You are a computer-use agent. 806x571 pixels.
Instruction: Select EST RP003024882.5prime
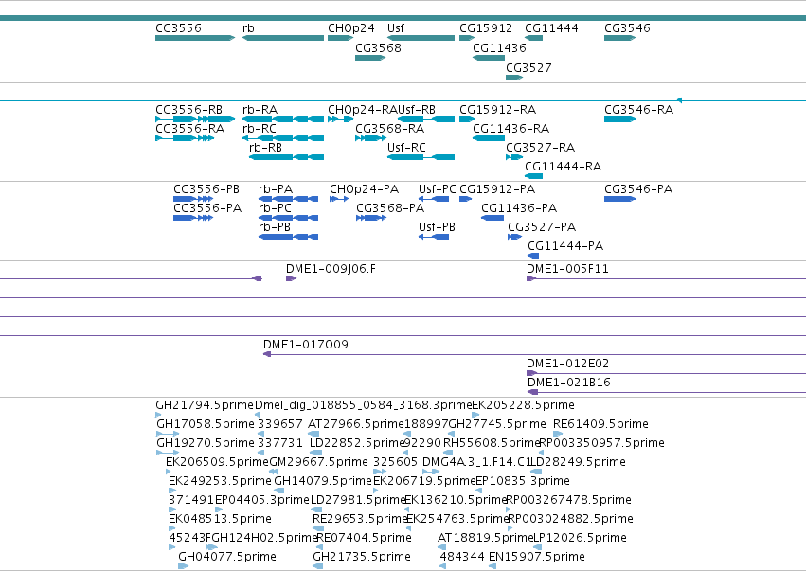tap(510, 528)
